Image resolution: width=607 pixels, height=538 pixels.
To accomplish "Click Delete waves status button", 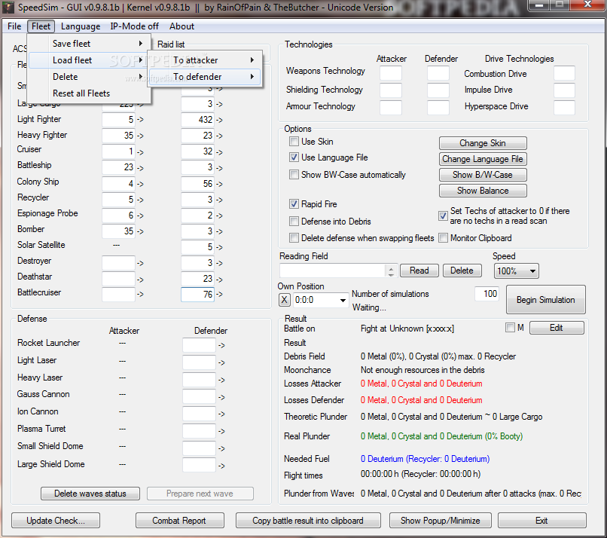I will (90, 494).
